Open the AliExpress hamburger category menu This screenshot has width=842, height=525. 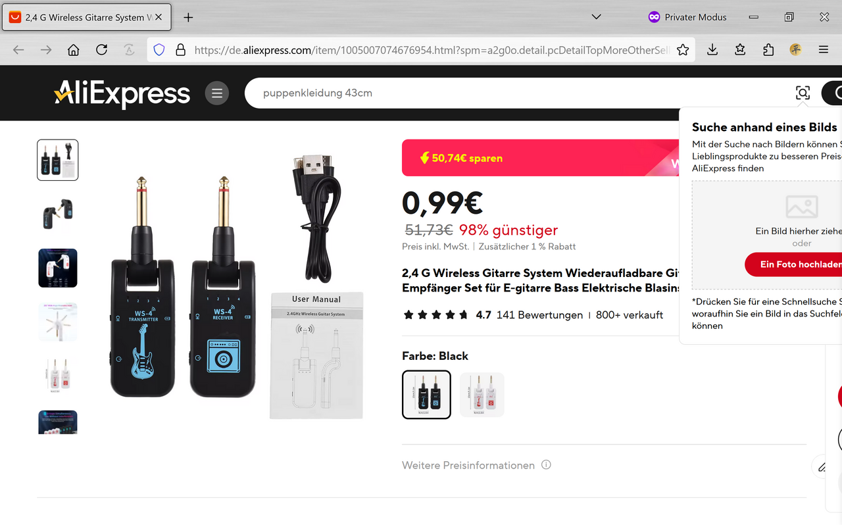coord(217,93)
